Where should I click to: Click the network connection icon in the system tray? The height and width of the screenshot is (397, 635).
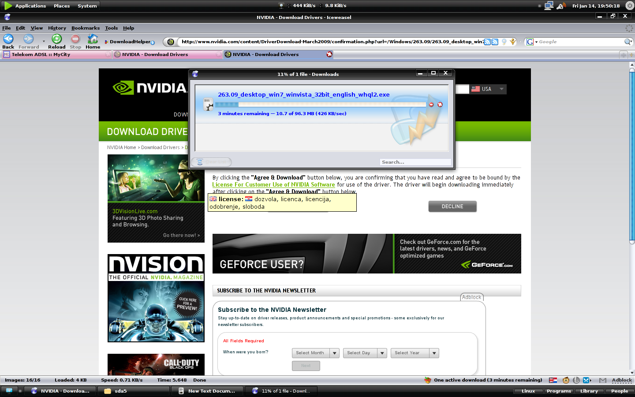549,6
